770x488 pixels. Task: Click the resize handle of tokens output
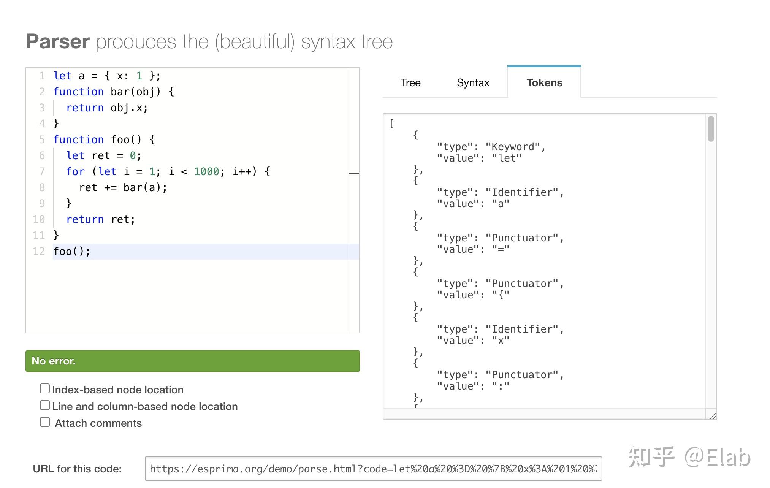coord(713,416)
